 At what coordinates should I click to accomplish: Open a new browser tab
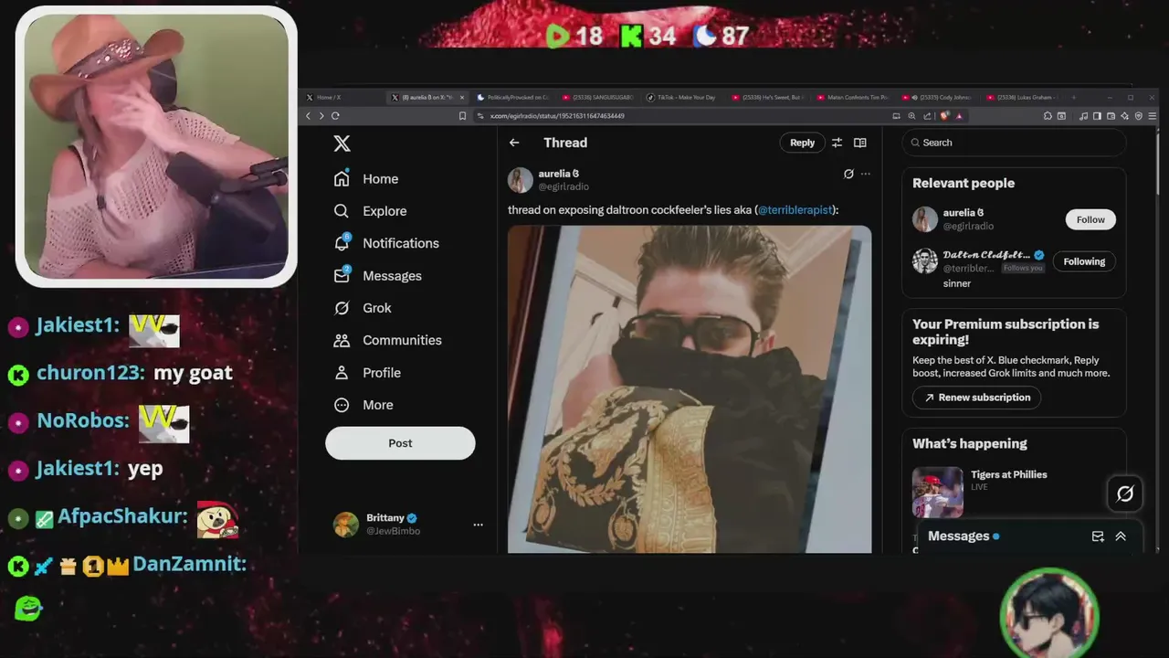coord(1074,97)
